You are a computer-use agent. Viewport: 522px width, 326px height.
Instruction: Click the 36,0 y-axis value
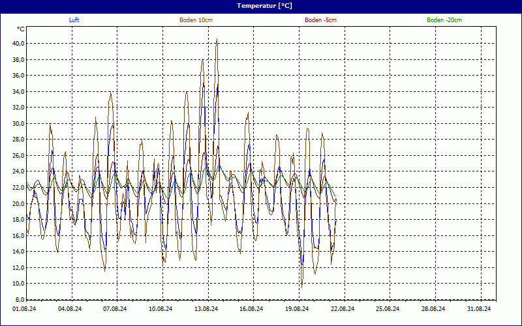click(18, 76)
